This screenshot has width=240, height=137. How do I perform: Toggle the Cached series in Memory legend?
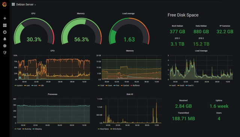[x=125, y=86]
